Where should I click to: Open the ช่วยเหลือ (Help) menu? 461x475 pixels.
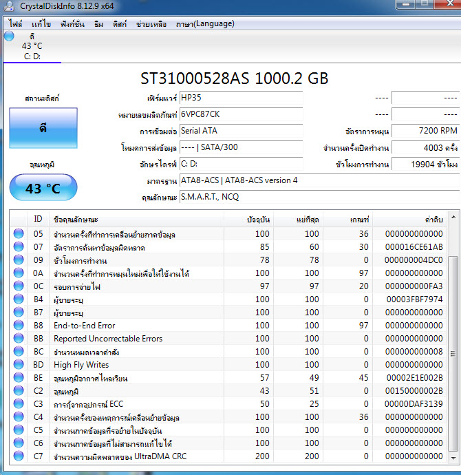pos(151,23)
